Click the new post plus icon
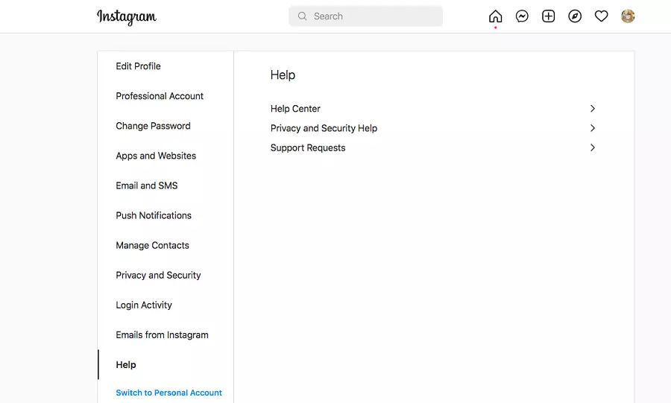Image resolution: width=671 pixels, height=403 pixels. click(549, 16)
